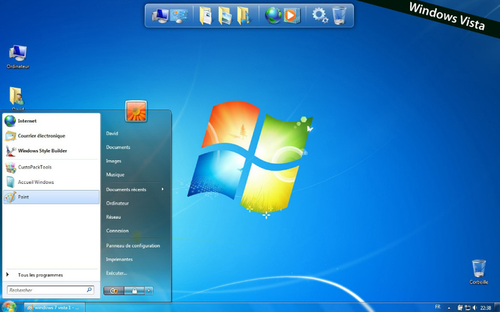500x312 pixels.
Task: Open the volume speaker tray icon
Action: (475, 308)
